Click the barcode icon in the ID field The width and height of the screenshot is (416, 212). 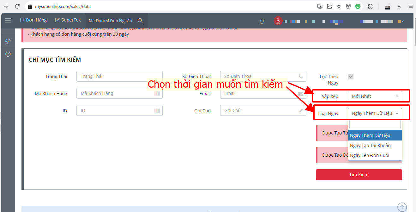pos(157,110)
